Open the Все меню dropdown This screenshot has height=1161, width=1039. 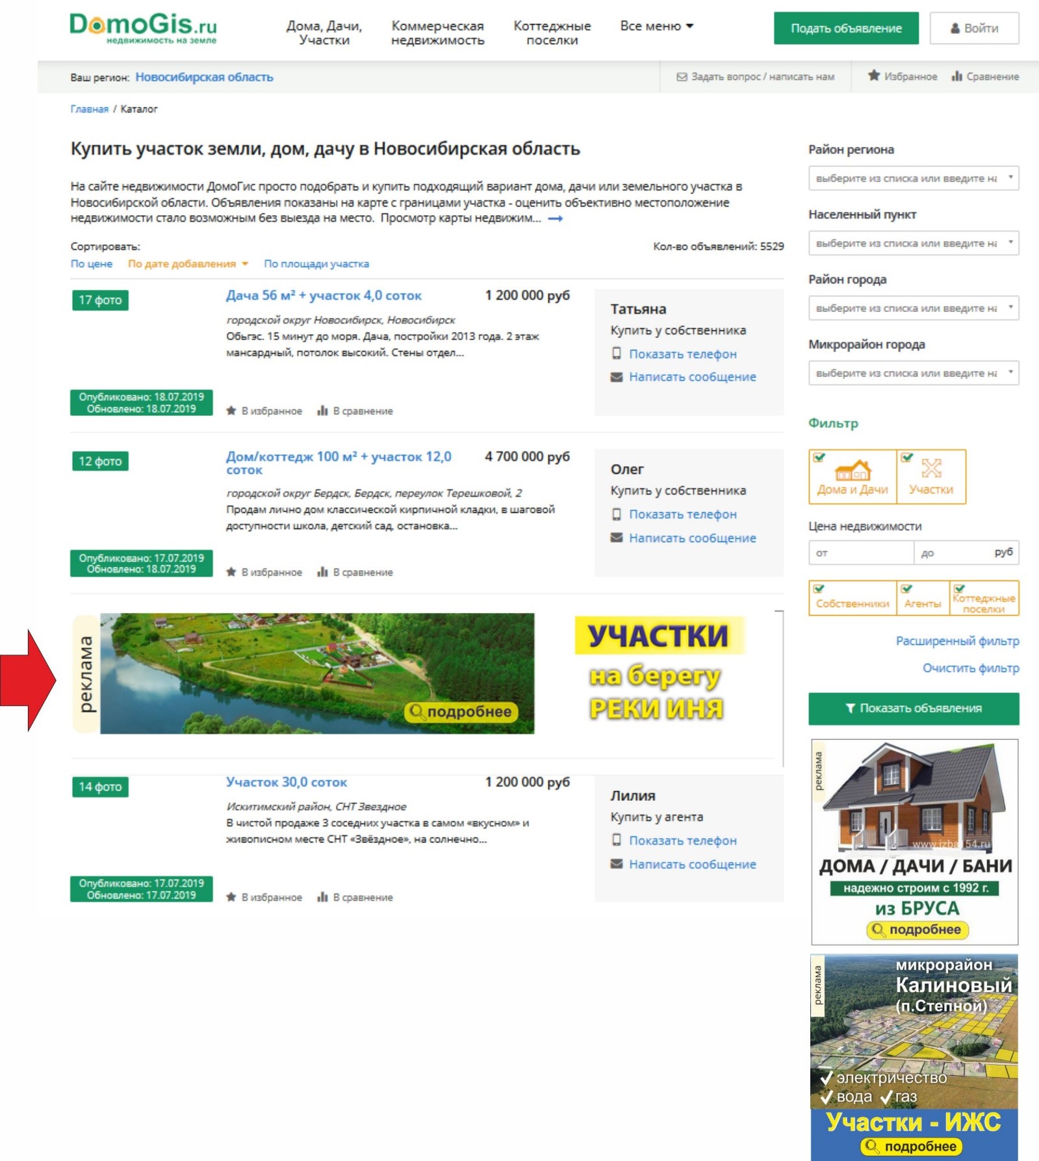coord(656,26)
